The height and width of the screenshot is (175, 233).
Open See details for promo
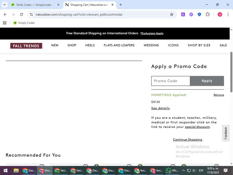(x=161, y=108)
